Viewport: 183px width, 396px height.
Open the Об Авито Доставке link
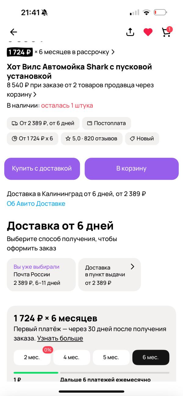pos(36,204)
